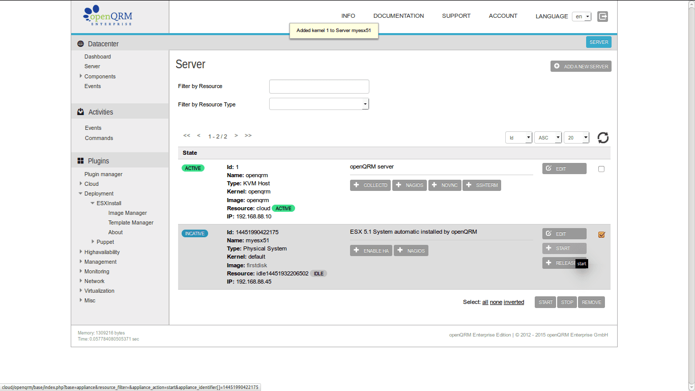
Task: Click the Plugins grid icon
Action: [x=80, y=161]
